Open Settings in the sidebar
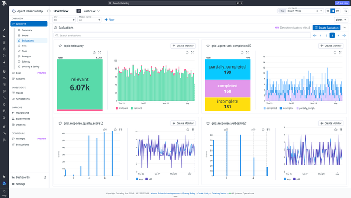351x198 pixels. (20, 184)
